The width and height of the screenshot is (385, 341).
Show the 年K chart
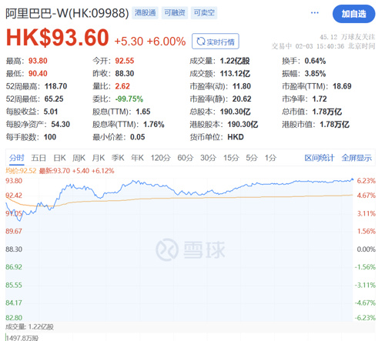[x=137, y=158]
